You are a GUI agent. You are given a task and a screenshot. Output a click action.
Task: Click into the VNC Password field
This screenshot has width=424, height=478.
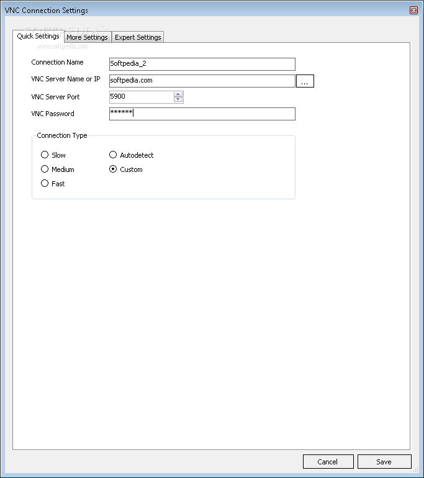[202, 114]
